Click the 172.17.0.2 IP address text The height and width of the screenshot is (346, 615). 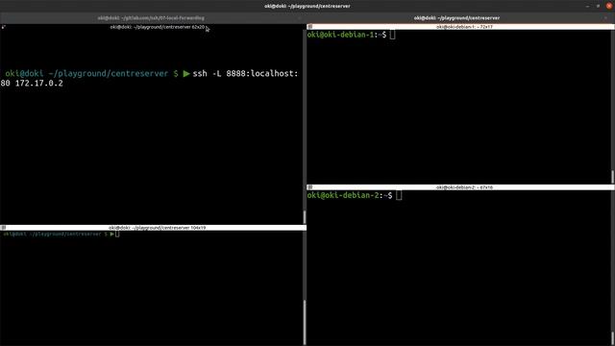pyautogui.click(x=38, y=84)
